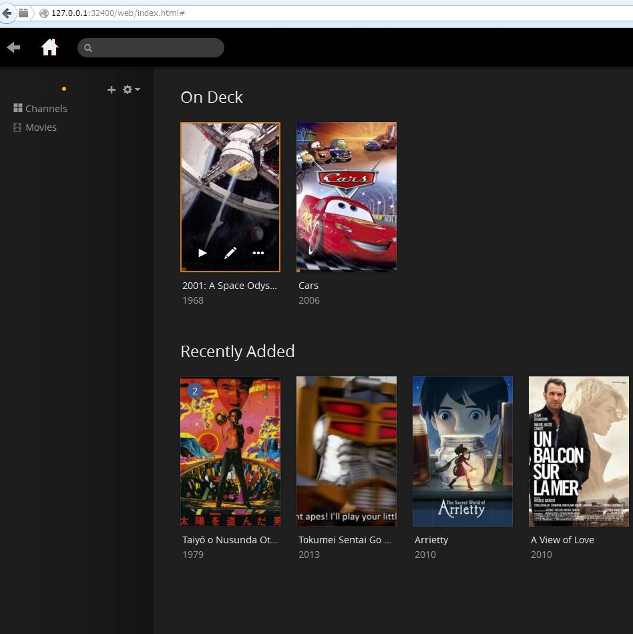
Task: Open the Un Balcon Sur La Mer poster
Action: [x=578, y=451]
